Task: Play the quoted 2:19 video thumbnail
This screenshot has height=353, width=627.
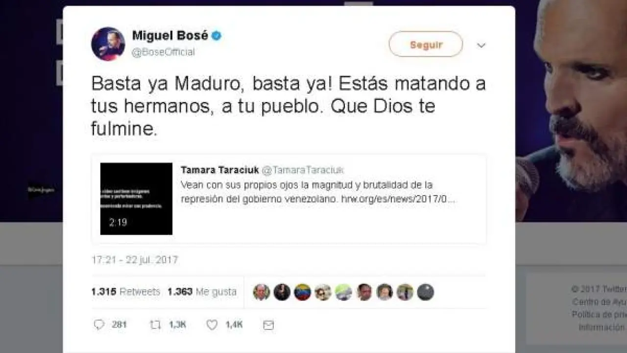Action: click(136, 199)
